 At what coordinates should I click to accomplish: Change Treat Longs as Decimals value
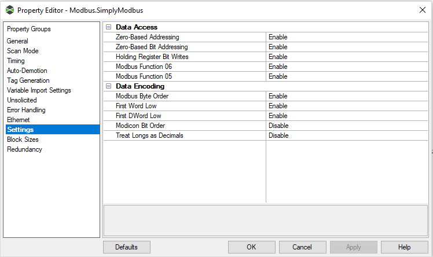pyautogui.click(x=347, y=135)
